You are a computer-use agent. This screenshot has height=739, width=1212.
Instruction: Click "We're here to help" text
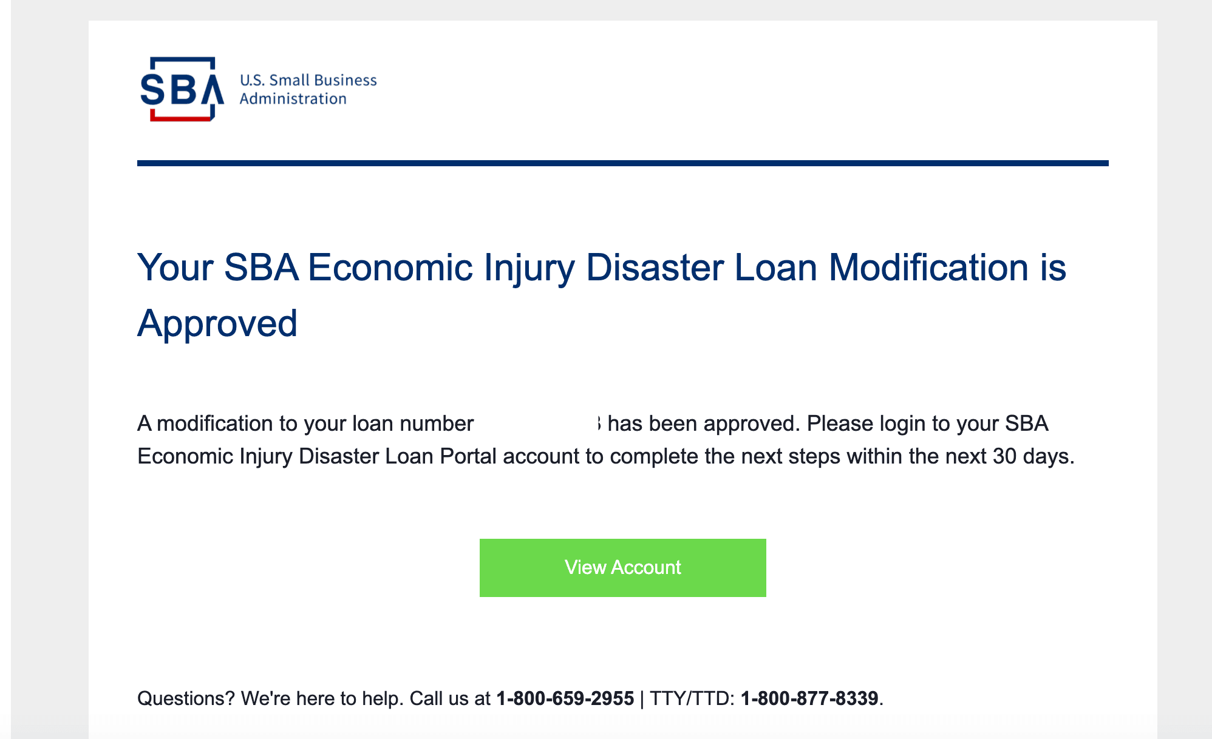pos(321,698)
